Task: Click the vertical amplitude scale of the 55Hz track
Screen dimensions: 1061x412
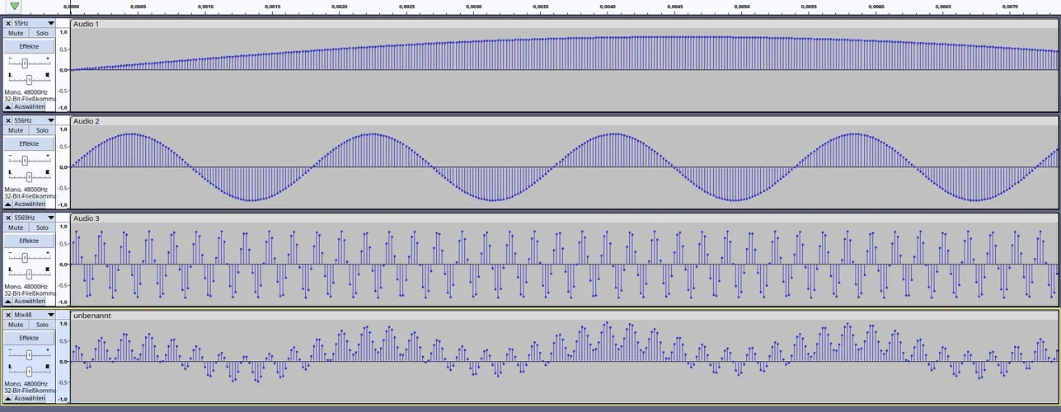Action: 63,70
